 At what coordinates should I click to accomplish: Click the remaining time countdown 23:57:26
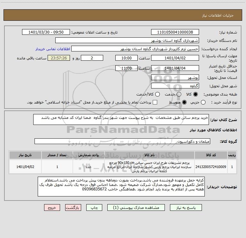pyautogui.click(x=59, y=58)
